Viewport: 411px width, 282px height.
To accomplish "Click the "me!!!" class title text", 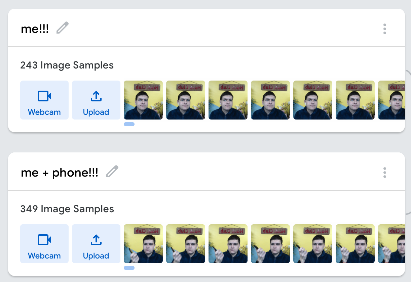I will point(35,29).
